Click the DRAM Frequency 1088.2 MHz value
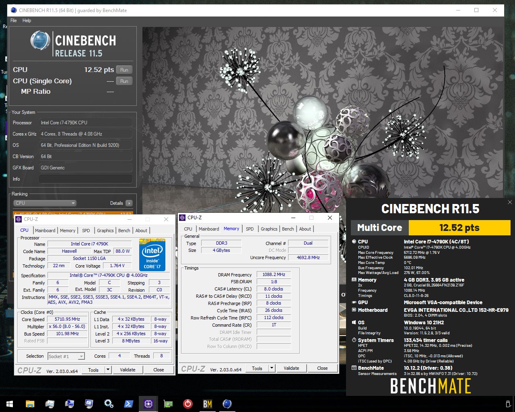This screenshot has height=412, width=515. click(274, 274)
